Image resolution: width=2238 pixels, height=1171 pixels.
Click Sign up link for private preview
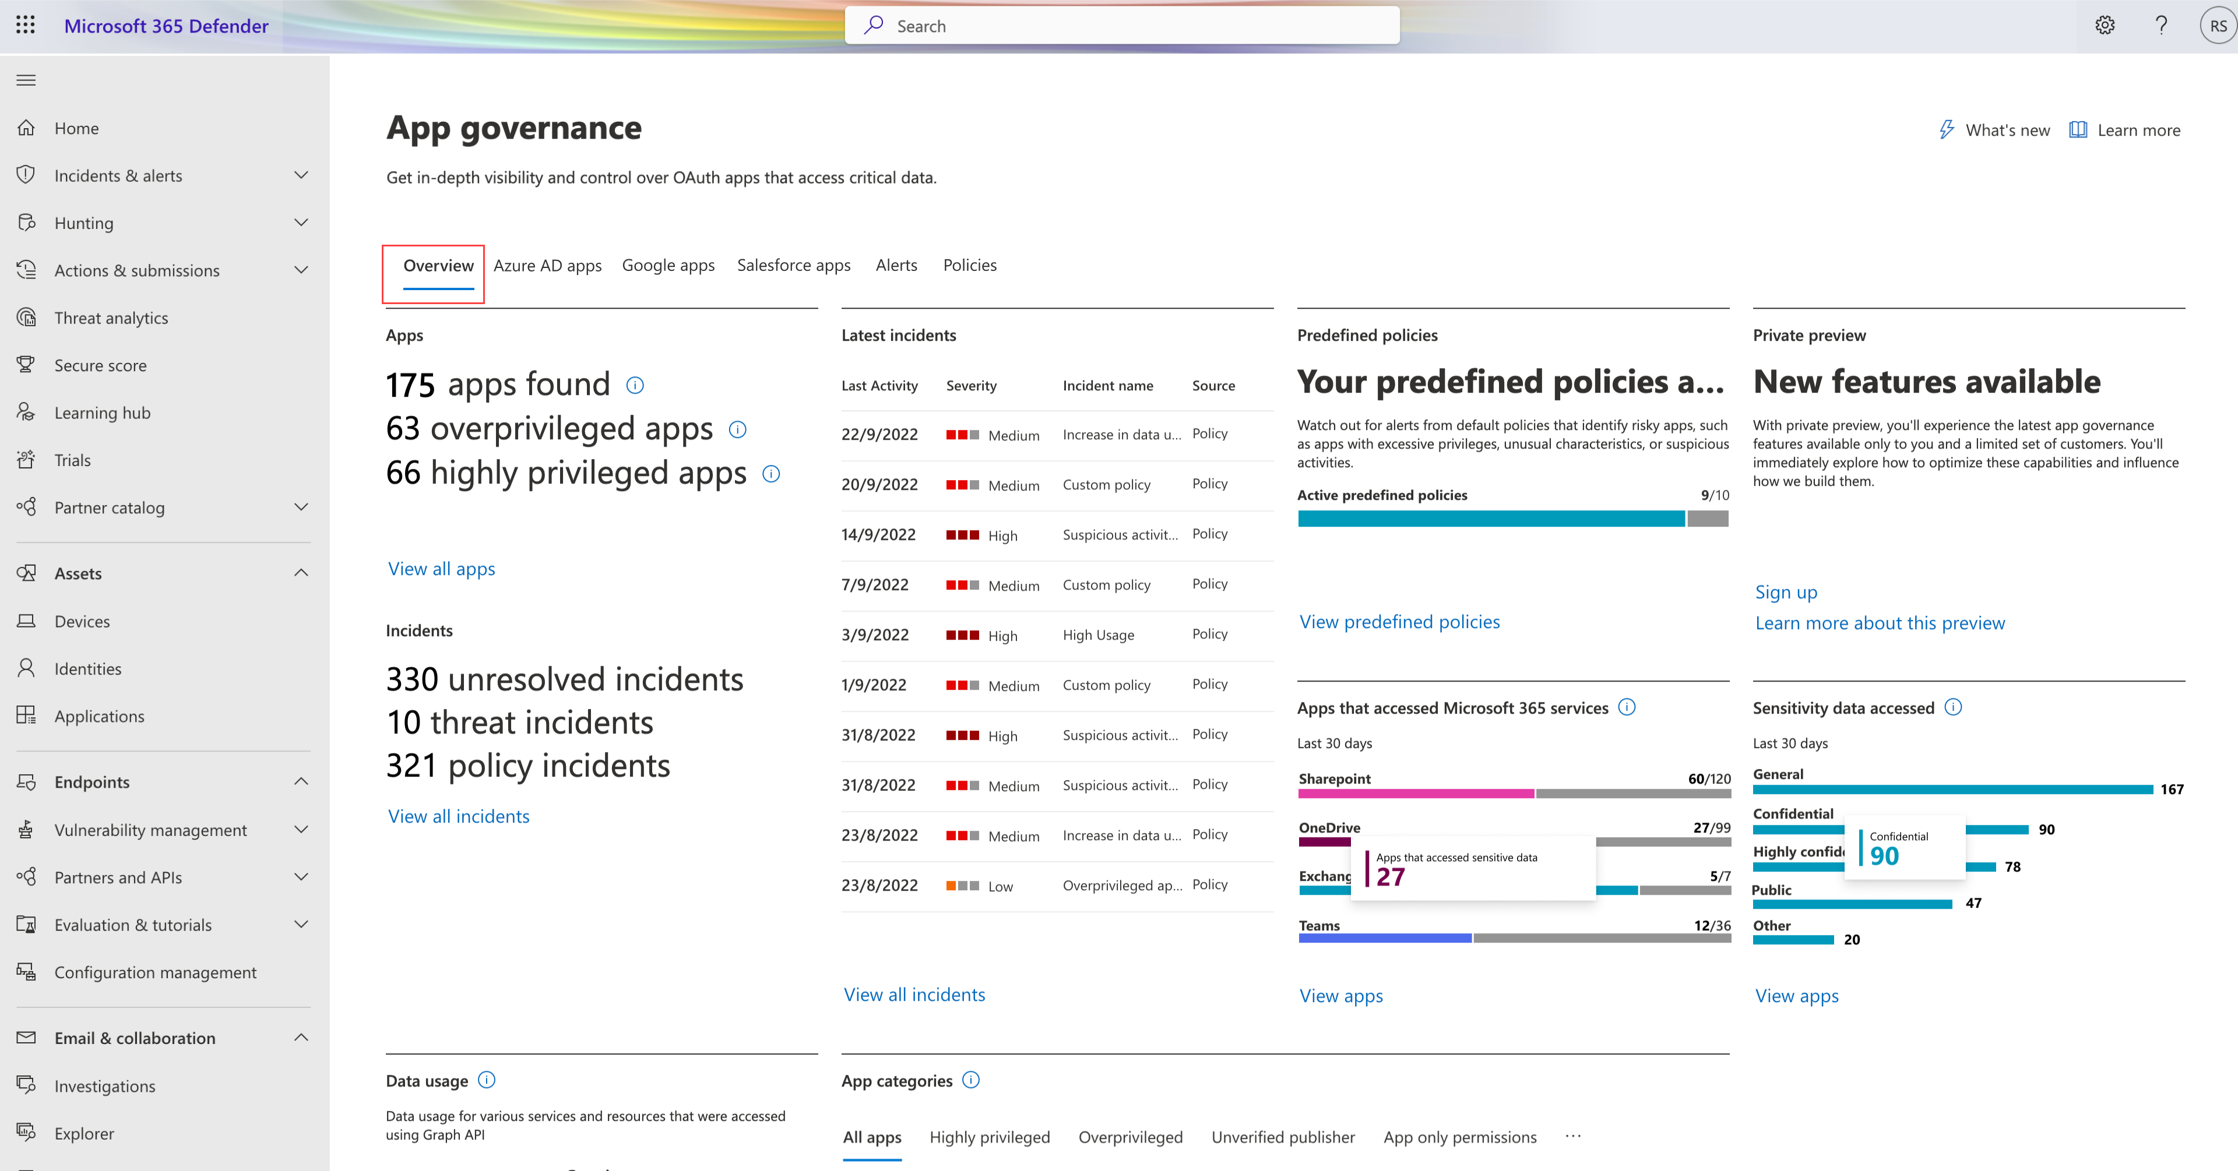click(x=1785, y=591)
